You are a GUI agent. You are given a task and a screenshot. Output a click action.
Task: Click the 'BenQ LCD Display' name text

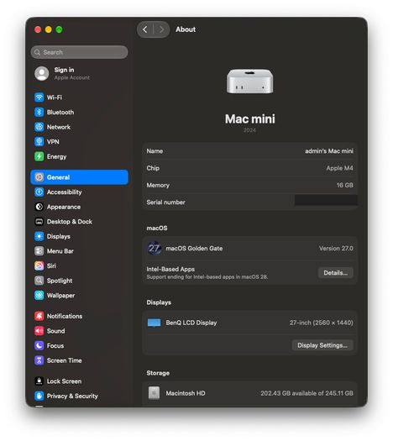point(191,323)
